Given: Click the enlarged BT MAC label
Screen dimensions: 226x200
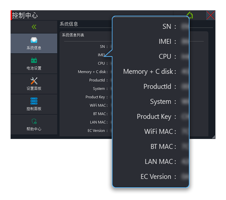Looking at the screenshot, I should click(162, 147).
